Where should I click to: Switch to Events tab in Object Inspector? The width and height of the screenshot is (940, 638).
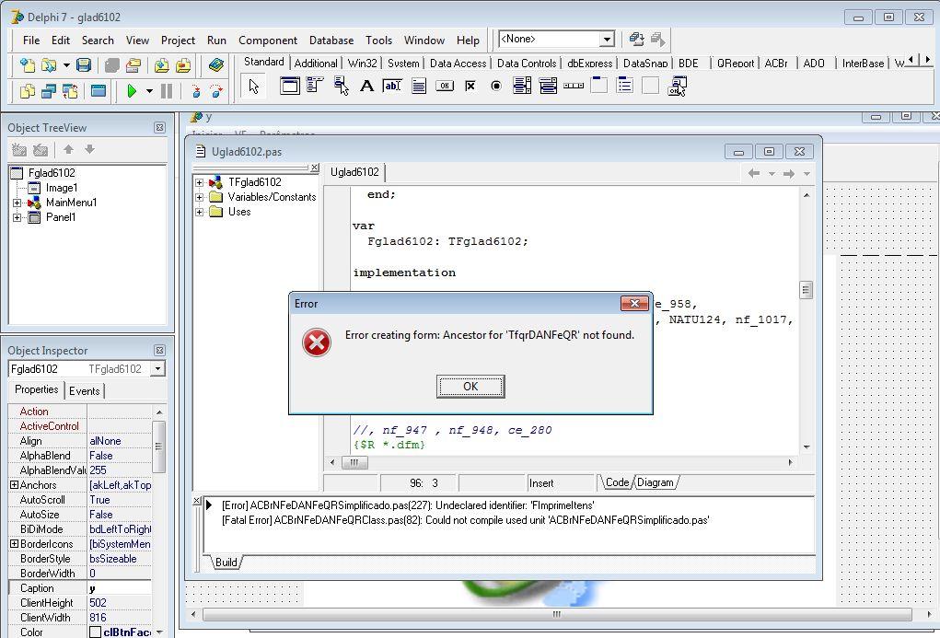(x=85, y=391)
